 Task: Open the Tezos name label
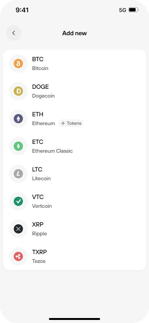click(39, 261)
